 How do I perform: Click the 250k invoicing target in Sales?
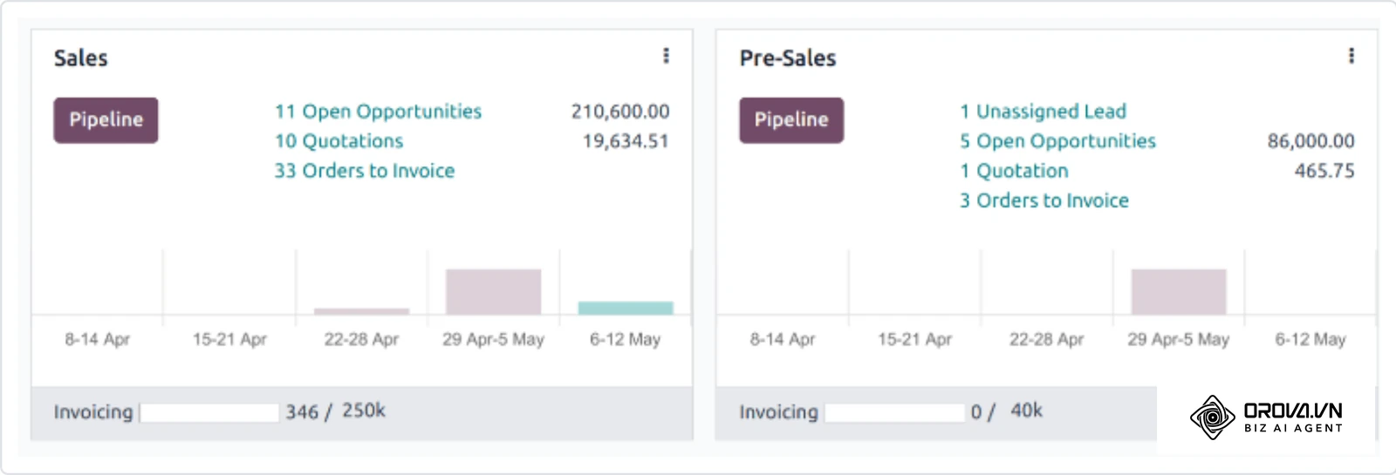pyautogui.click(x=364, y=411)
